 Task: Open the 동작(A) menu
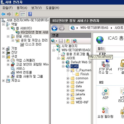coord(22,8)
